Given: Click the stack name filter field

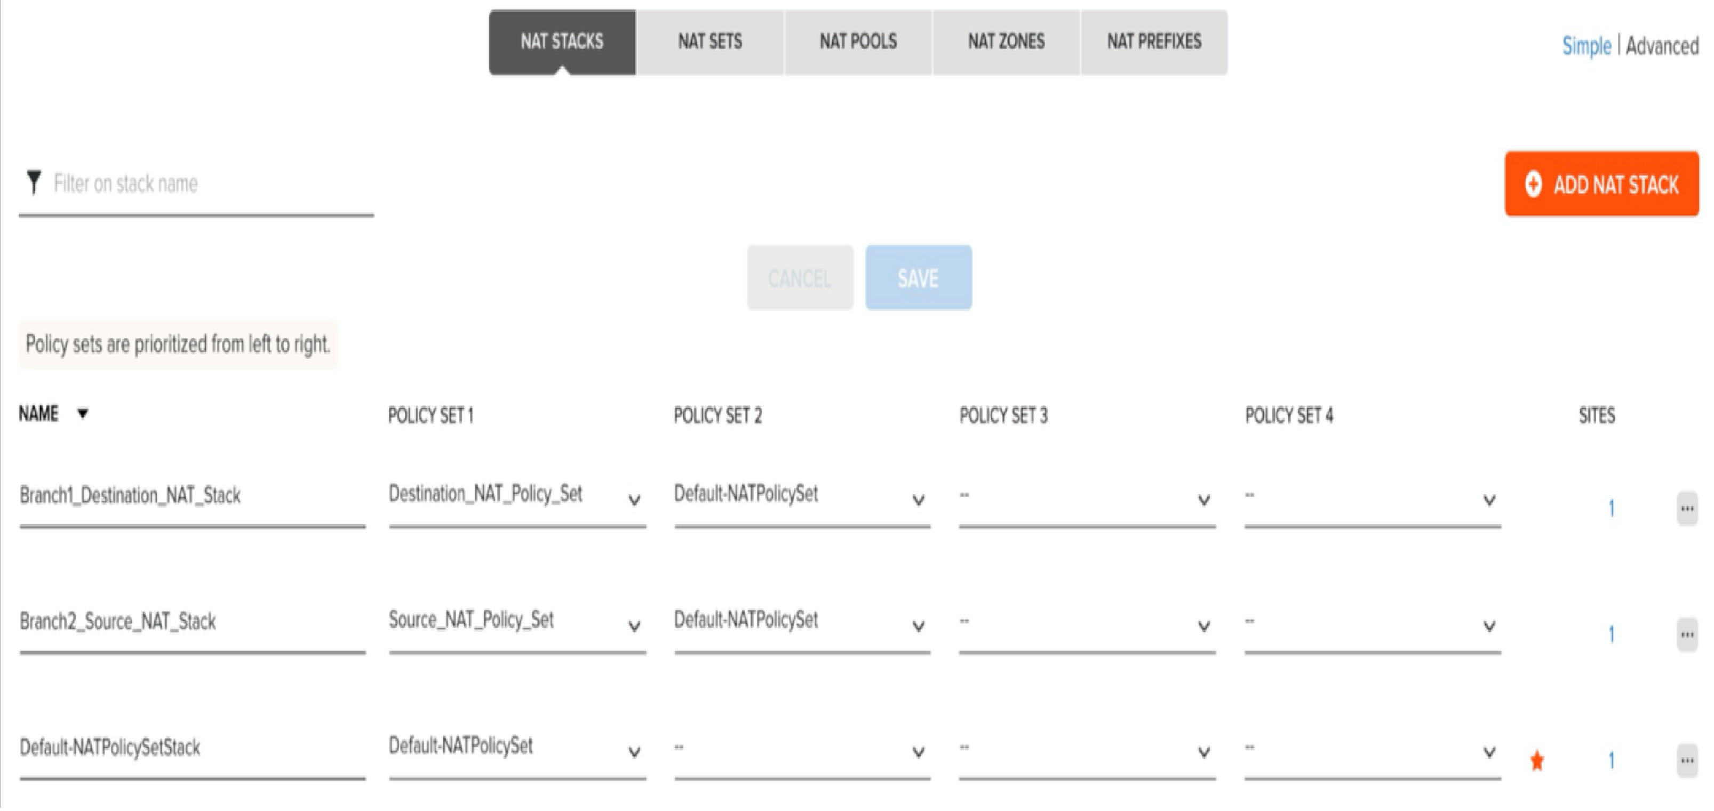Looking at the screenshot, I should pos(206,183).
